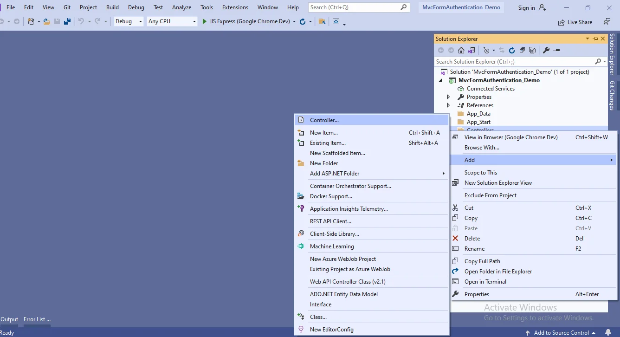Viewport: 620px width, 337px height.
Task: Open the Output tab
Action: (x=9, y=319)
